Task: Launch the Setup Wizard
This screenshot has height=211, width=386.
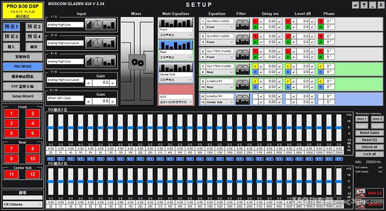Action: (x=23, y=96)
